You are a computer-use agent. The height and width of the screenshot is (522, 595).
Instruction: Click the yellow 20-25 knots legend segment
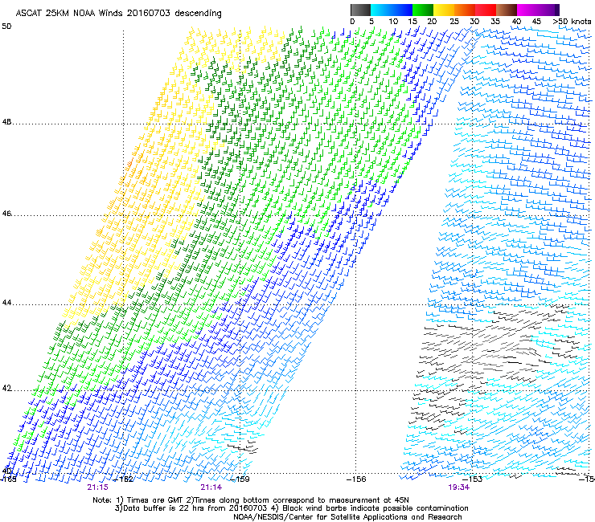pyautogui.click(x=444, y=10)
